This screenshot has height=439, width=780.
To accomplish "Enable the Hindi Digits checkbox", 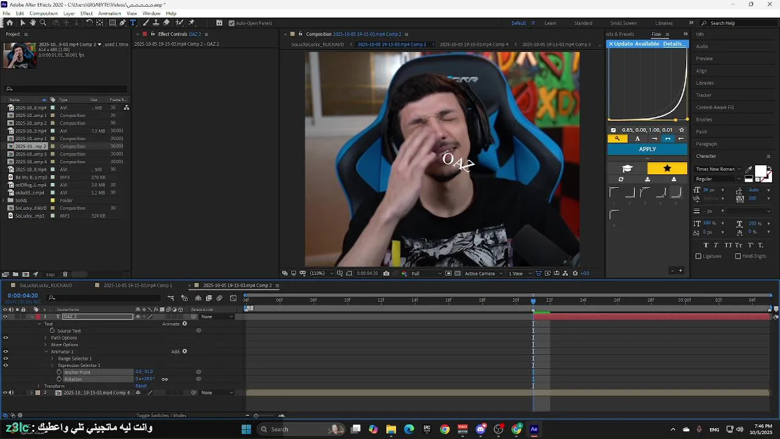I will 738,256.
